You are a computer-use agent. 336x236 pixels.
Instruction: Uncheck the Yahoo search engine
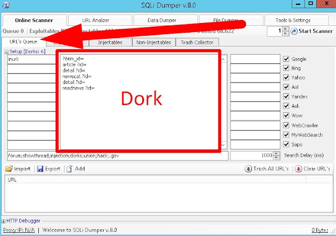(x=286, y=77)
